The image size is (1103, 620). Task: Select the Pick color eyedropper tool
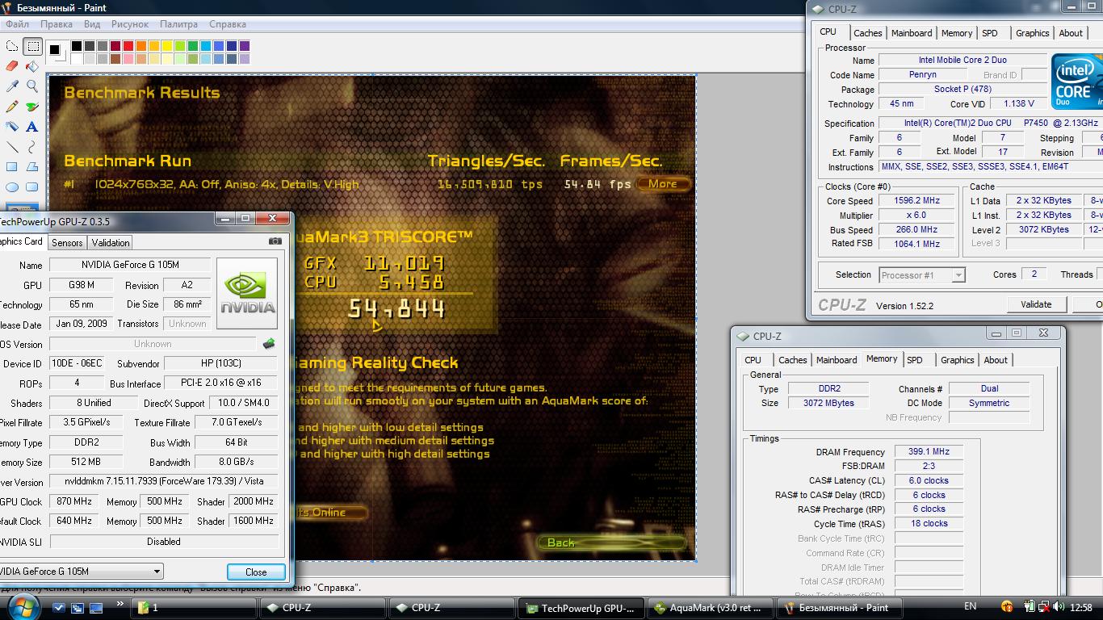point(12,86)
